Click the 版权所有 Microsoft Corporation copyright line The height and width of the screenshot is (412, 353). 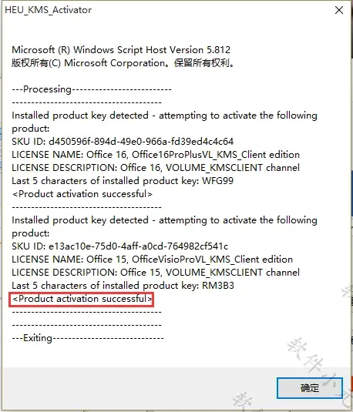tap(123, 63)
